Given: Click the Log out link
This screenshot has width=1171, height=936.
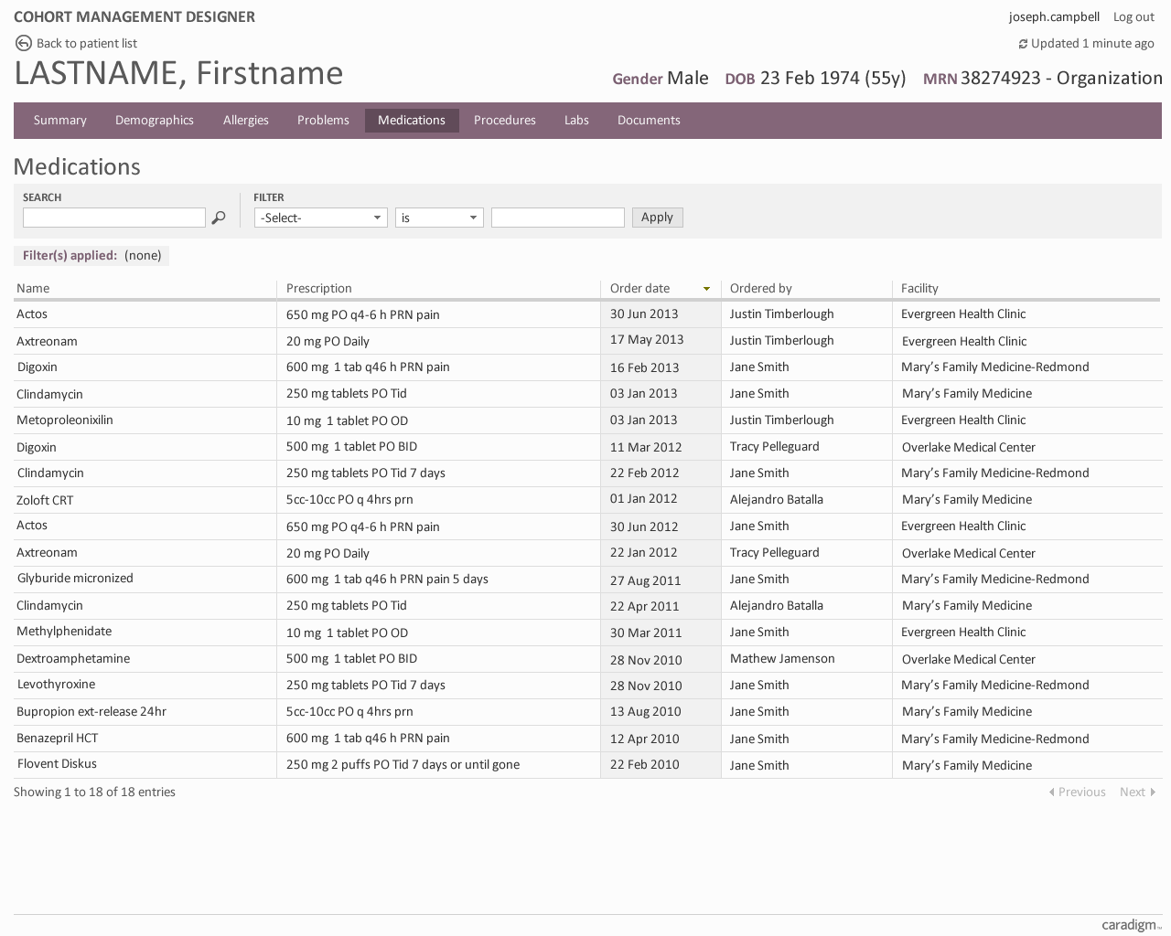Looking at the screenshot, I should pyautogui.click(x=1133, y=16).
